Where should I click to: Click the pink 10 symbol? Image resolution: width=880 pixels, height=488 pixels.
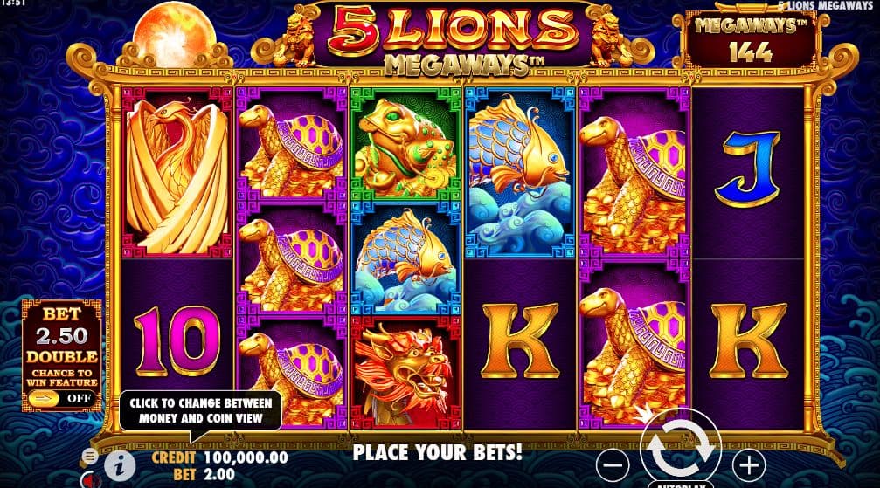tap(177, 341)
